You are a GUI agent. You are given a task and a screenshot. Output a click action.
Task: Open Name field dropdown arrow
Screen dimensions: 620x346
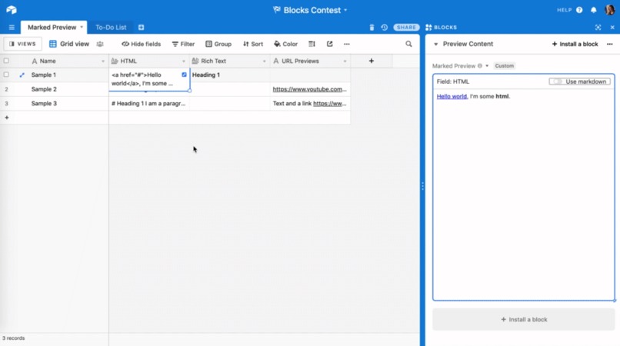103,62
